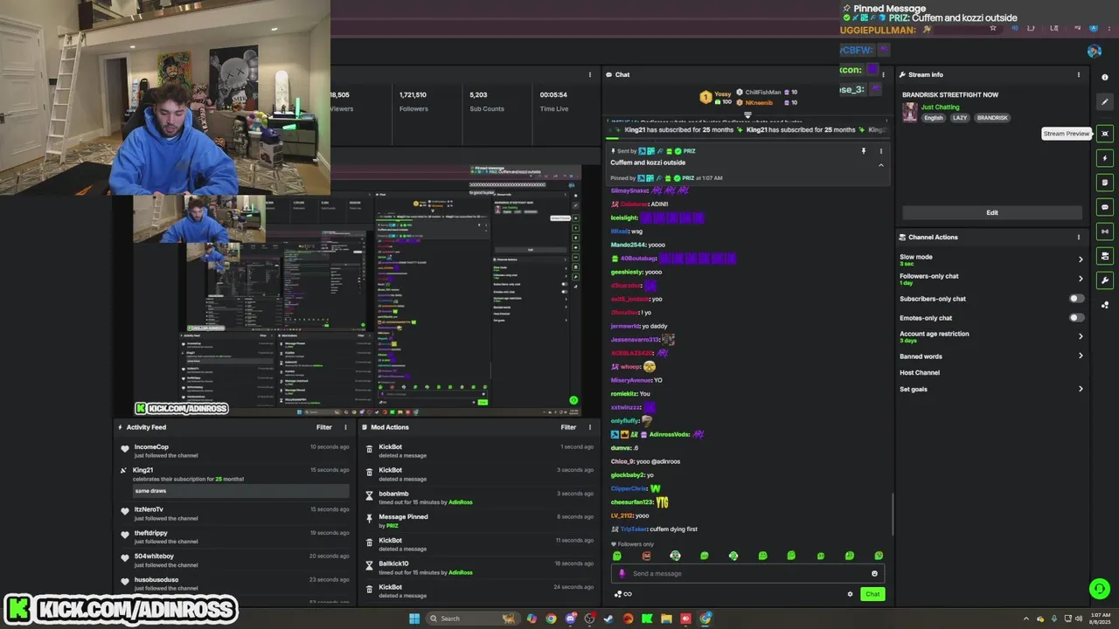Image resolution: width=1119 pixels, height=629 pixels.
Task: Open File Explorer from the taskbar
Action: 666,619
